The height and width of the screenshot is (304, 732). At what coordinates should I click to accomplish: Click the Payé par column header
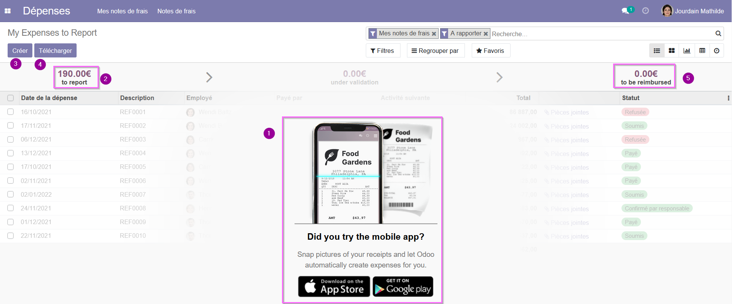[x=289, y=98]
